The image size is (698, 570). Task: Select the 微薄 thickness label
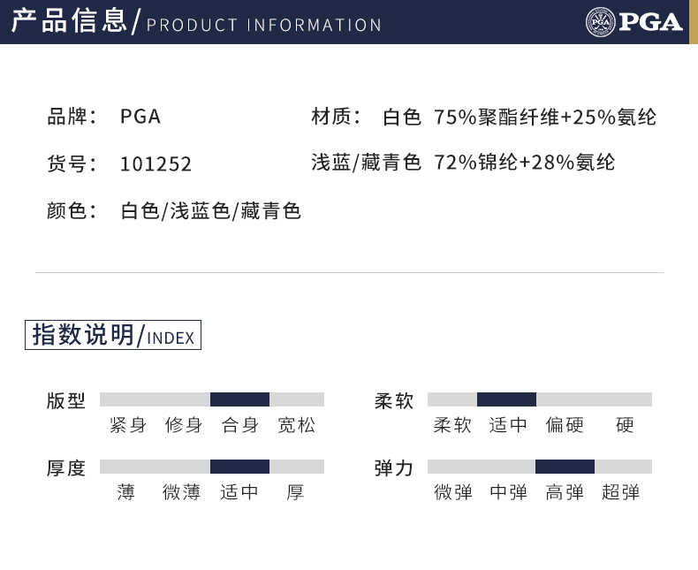point(182,492)
